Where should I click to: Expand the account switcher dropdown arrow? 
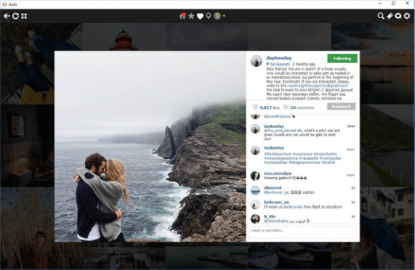tap(224, 16)
